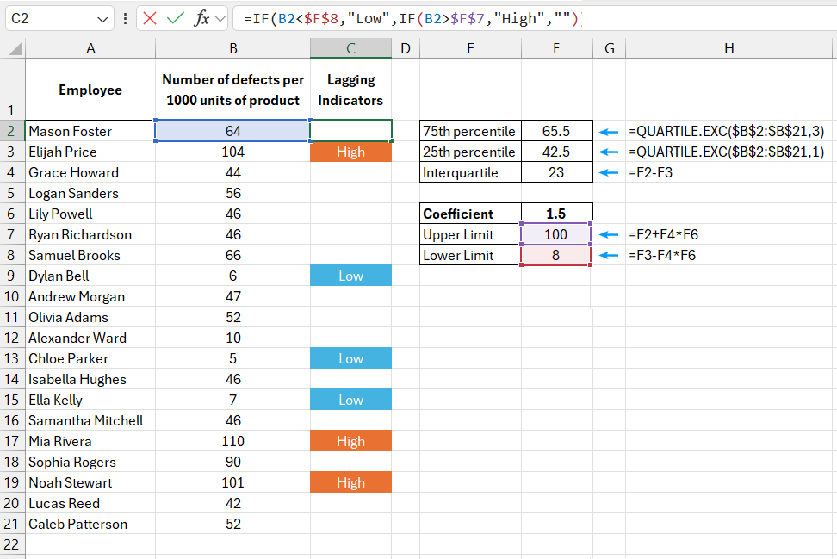The image size is (837, 559).
Task: Click the Lower Limit cell showing 8
Action: tap(555, 255)
